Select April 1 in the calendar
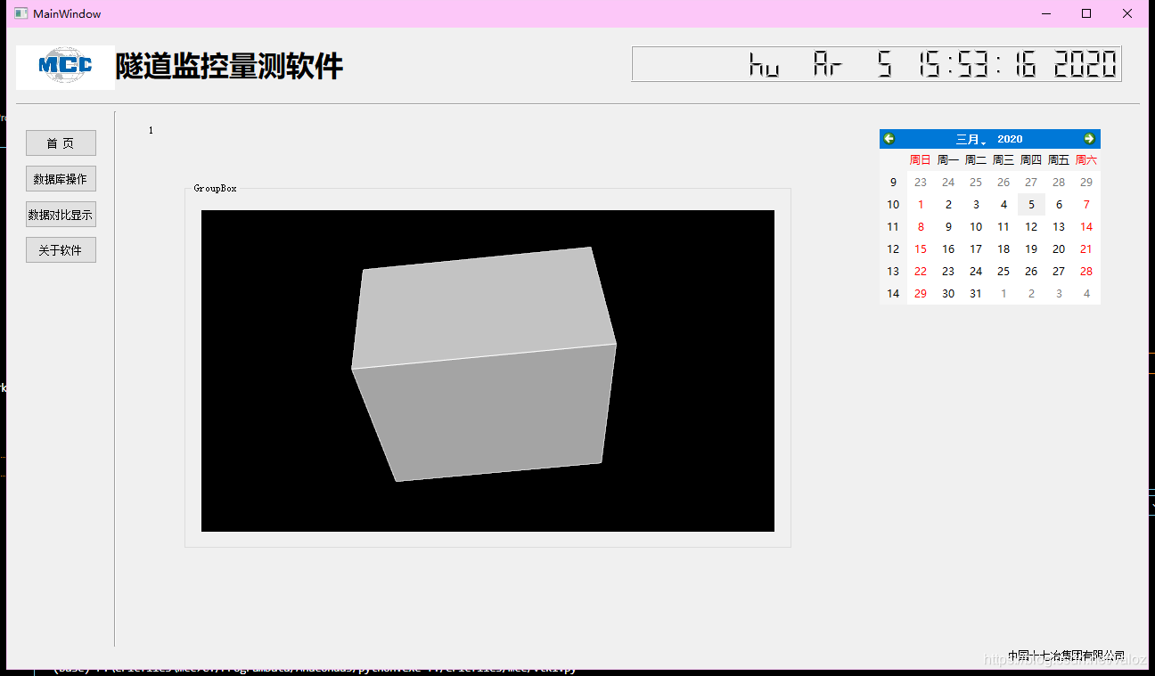Viewport: 1155px width, 676px height. click(1003, 293)
